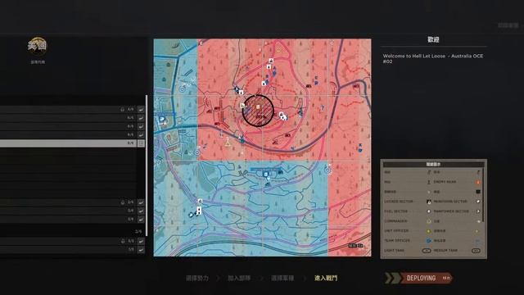Image resolution: width=524 pixels, height=295 pixels.
Task: Click the TEAM OFFICER legend label
Action: [x=396, y=241]
